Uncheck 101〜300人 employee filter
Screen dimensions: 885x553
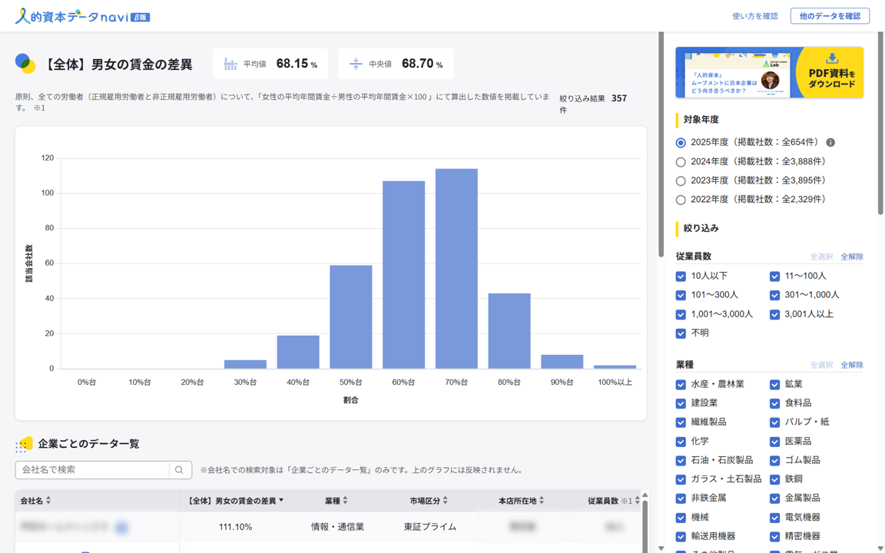(681, 295)
